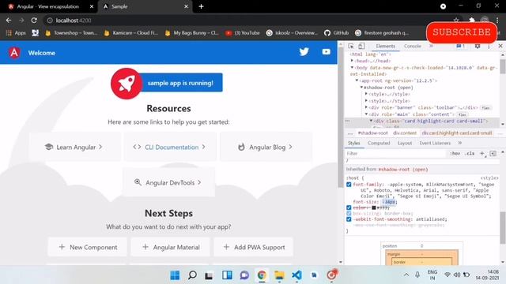Expand the first style element node
Viewport: 506px width, 284px height.
[x=366, y=94]
